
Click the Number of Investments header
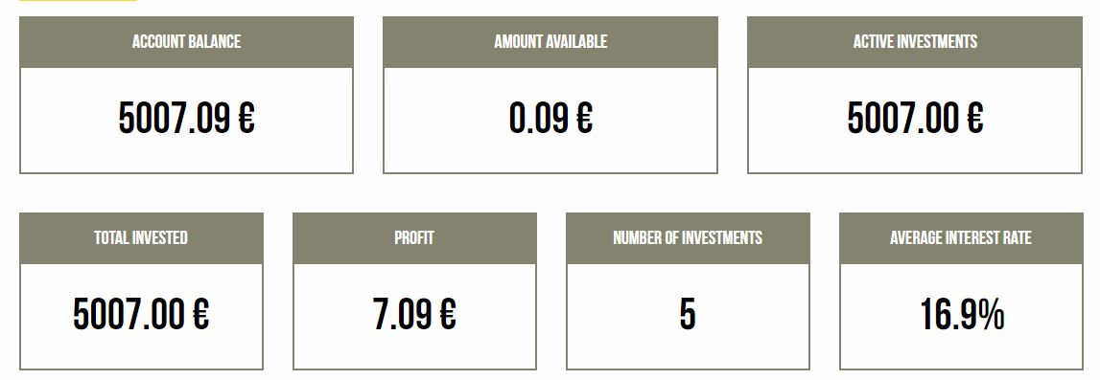coord(688,238)
